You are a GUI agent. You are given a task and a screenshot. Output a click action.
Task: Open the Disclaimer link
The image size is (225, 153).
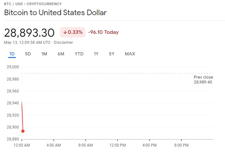tap(63, 43)
